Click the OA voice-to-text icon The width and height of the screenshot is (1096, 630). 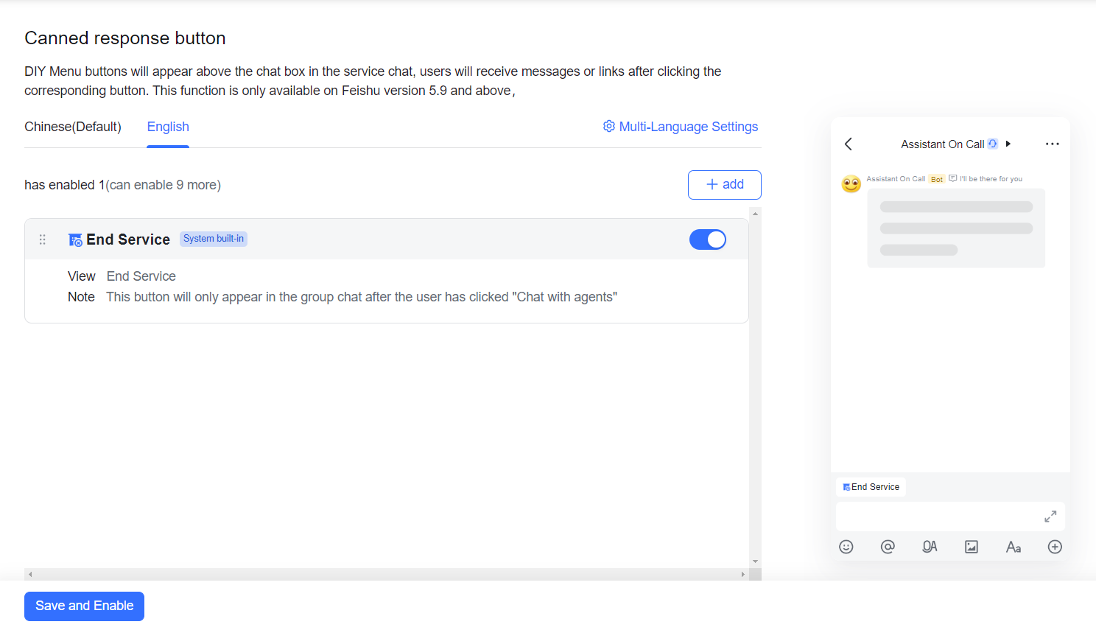[x=930, y=547]
